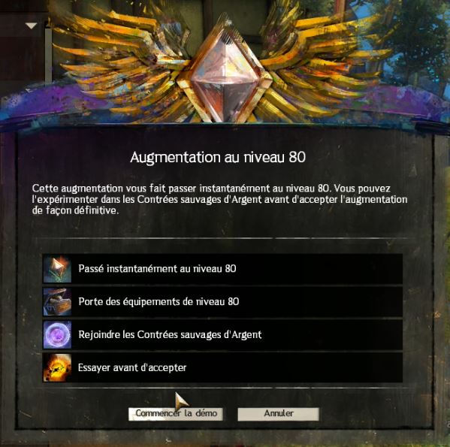
Task: Select 'Rejoindre les Contrées sauvages d'Argent' row
Action: click(x=222, y=335)
